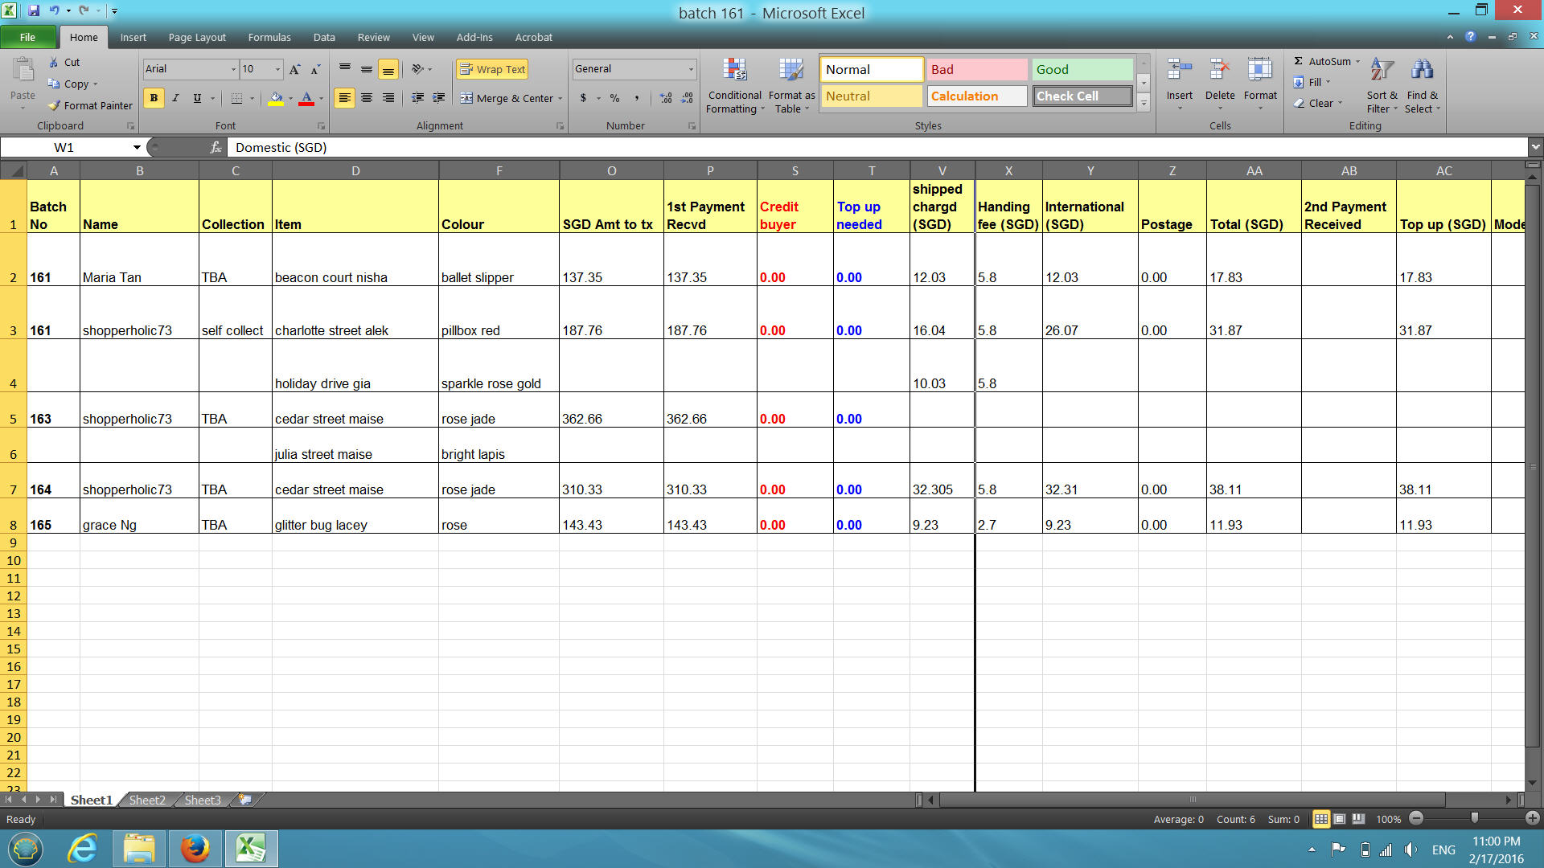This screenshot has height=868, width=1544.
Task: Click the Decrease Font Size icon
Action: pos(315,69)
